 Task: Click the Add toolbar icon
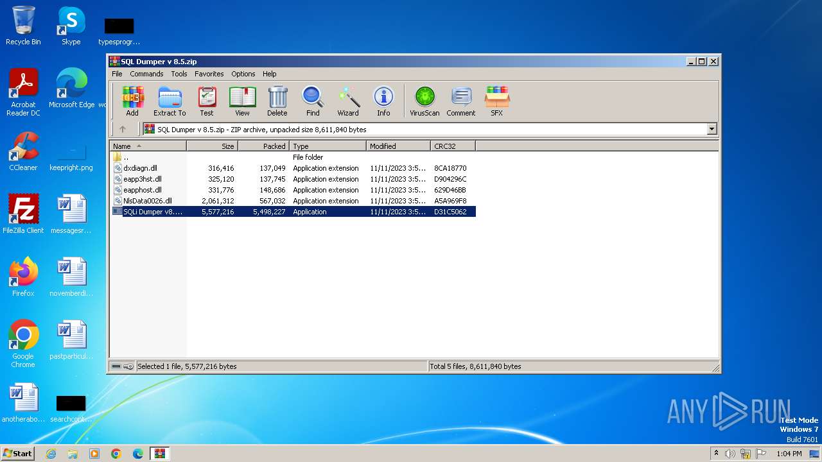click(x=132, y=101)
